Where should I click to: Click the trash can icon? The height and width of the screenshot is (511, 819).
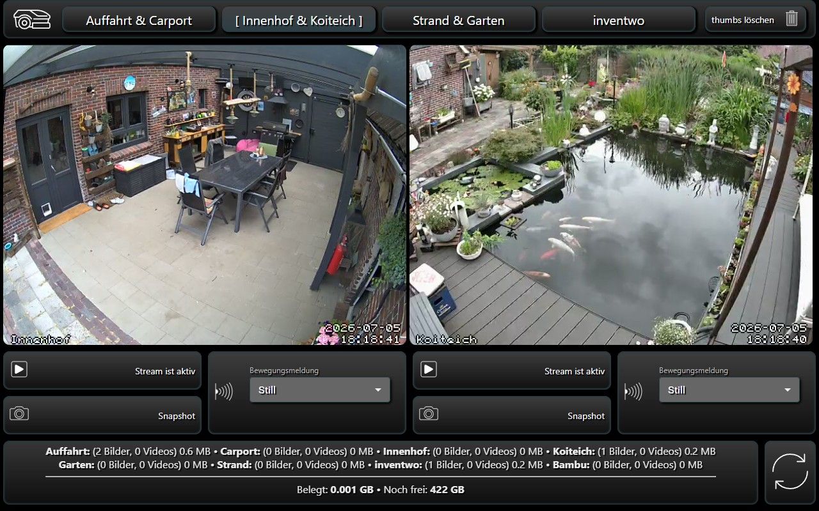(791, 19)
